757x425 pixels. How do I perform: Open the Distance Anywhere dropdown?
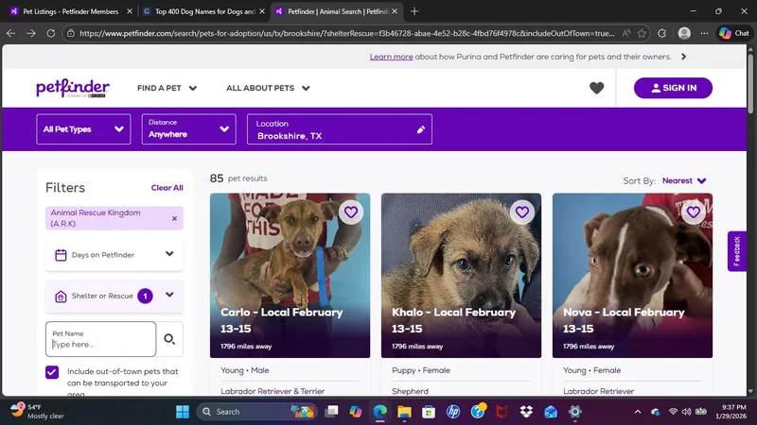click(x=188, y=129)
